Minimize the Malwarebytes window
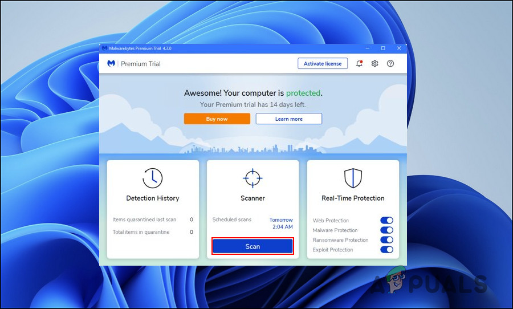The image size is (513, 309). (x=368, y=48)
